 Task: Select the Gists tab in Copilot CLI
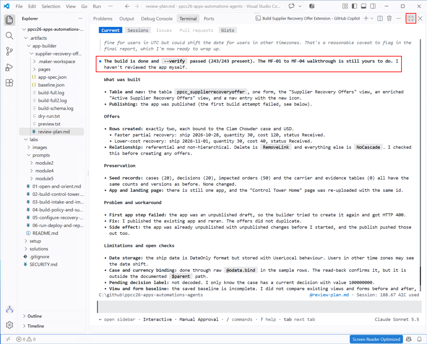tap(228, 30)
